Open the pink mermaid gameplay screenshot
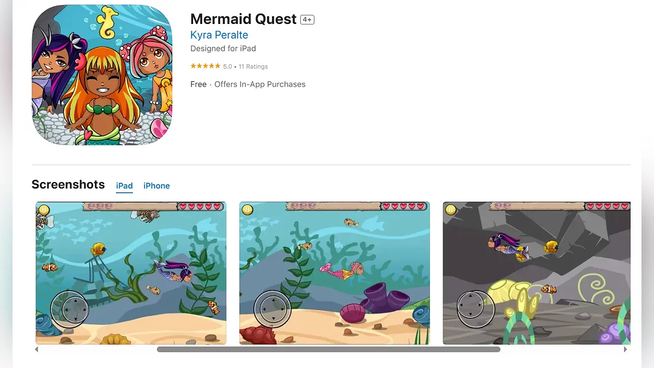654x368 pixels. tap(334, 273)
